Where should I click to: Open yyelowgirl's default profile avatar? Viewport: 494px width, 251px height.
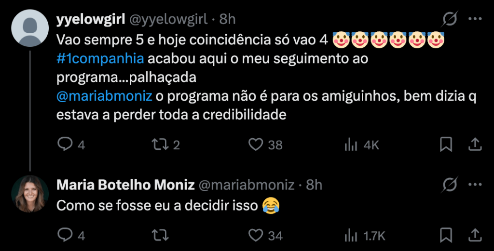[x=30, y=27]
